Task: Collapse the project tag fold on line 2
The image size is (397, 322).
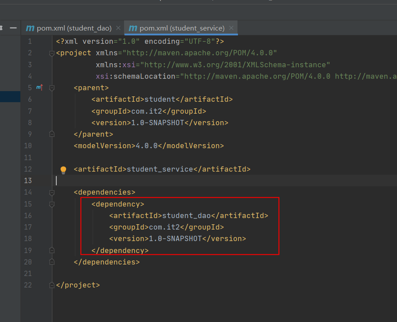Action: (x=52, y=54)
